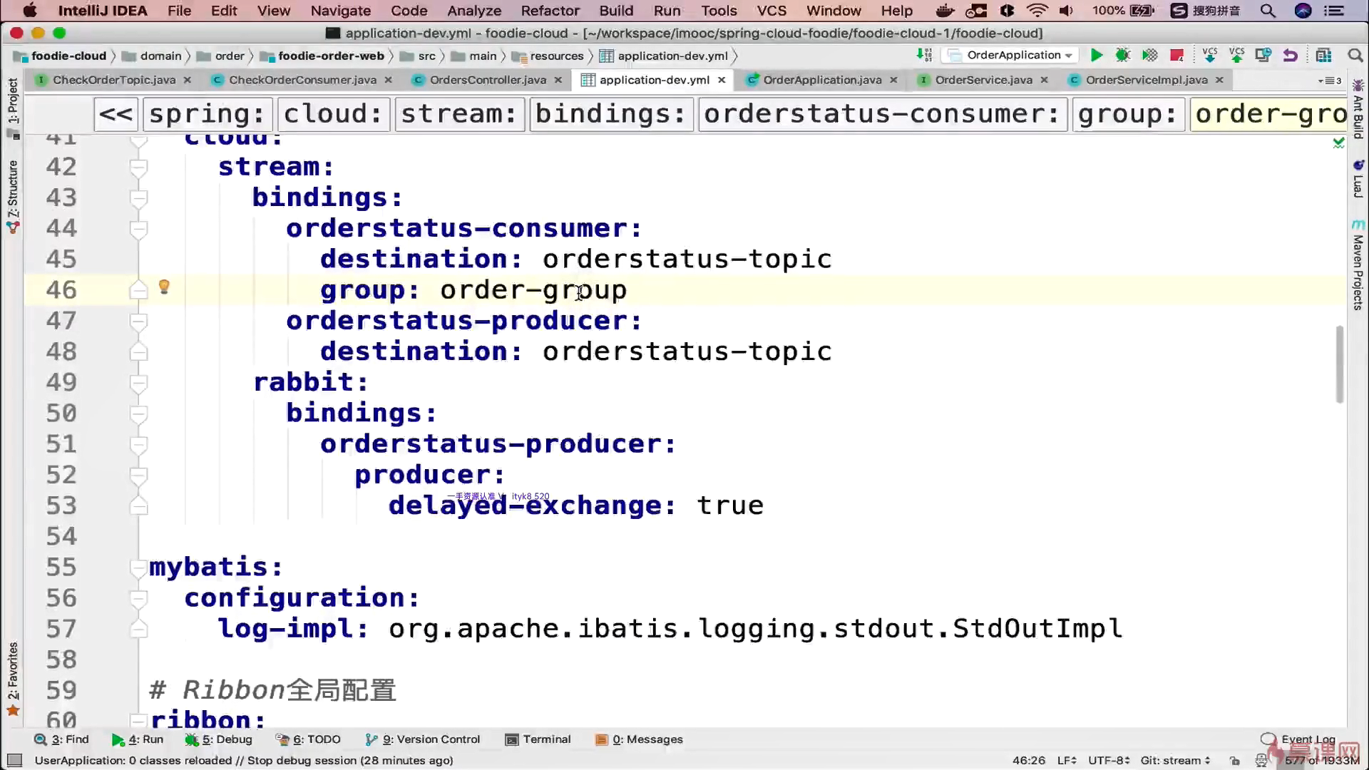Toggle the Maven Projects panel
The width and height of the screenshot is (1369, 770).
1358,271
